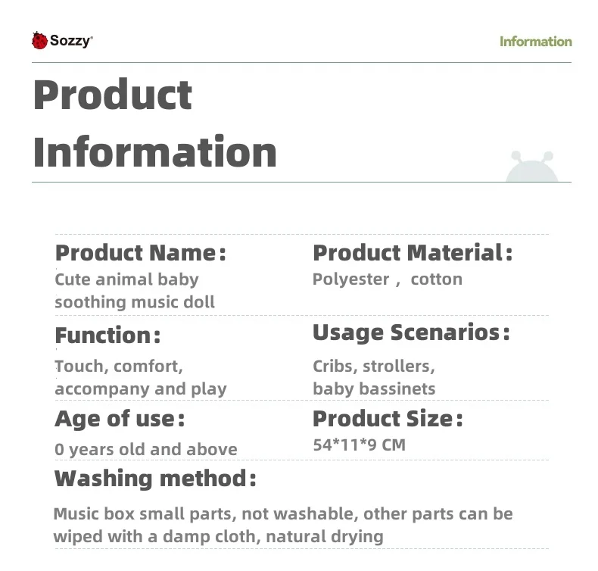Select the 0 years old and above text
The width and height of the screenshot is (598, 571).
[146, 449]
